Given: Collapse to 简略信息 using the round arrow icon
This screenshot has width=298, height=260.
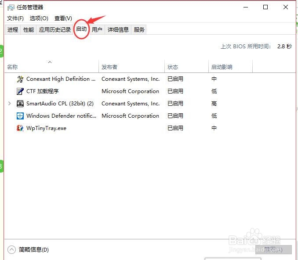Looking at the screenshot, I should [x=11, y=249].
